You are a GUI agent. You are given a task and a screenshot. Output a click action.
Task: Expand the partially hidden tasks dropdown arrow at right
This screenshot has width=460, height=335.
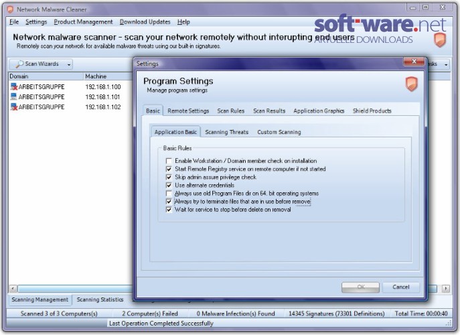446,64
